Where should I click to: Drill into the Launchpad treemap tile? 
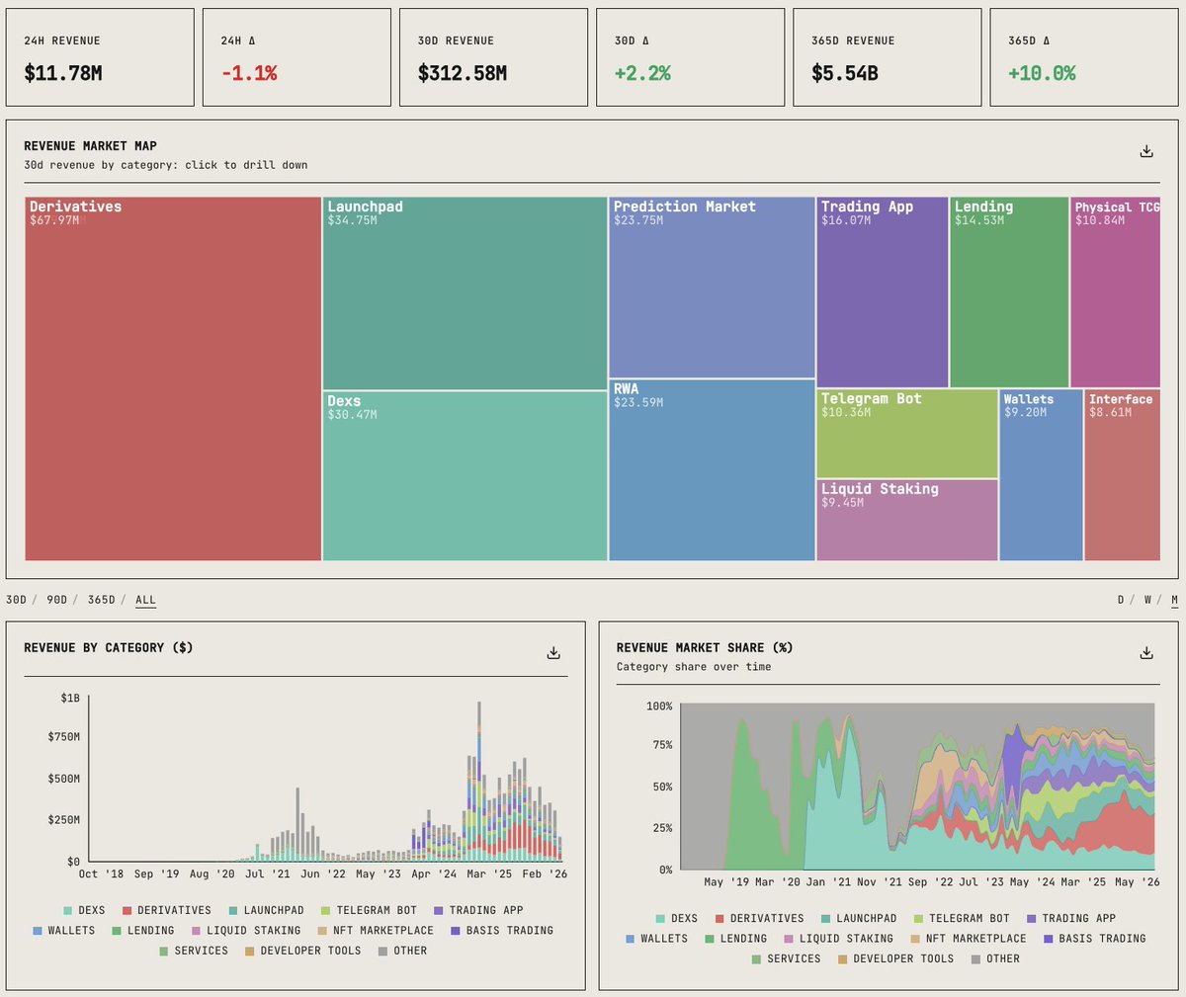tap(465, 292)
